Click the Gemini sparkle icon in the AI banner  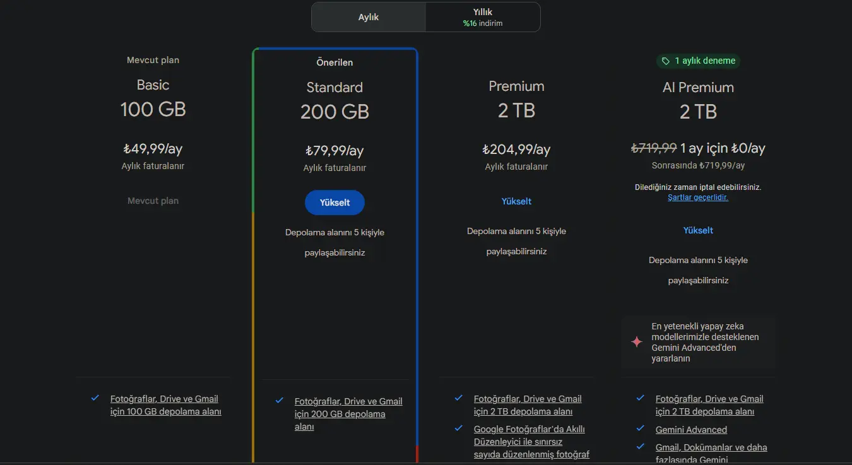[637, 342]
